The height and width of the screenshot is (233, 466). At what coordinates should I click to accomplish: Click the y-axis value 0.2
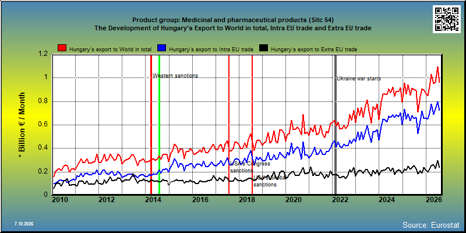pyautogui.click(x=43, y=171)
